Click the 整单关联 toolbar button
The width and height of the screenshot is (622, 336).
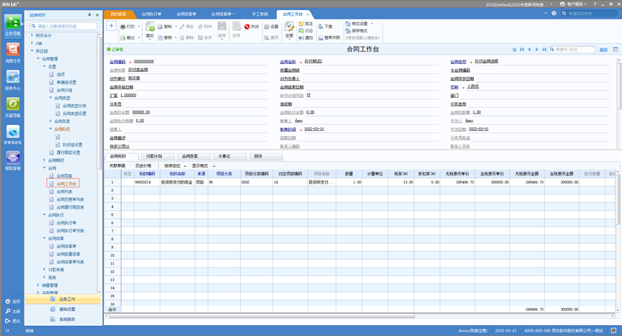[x=329, y=37]
